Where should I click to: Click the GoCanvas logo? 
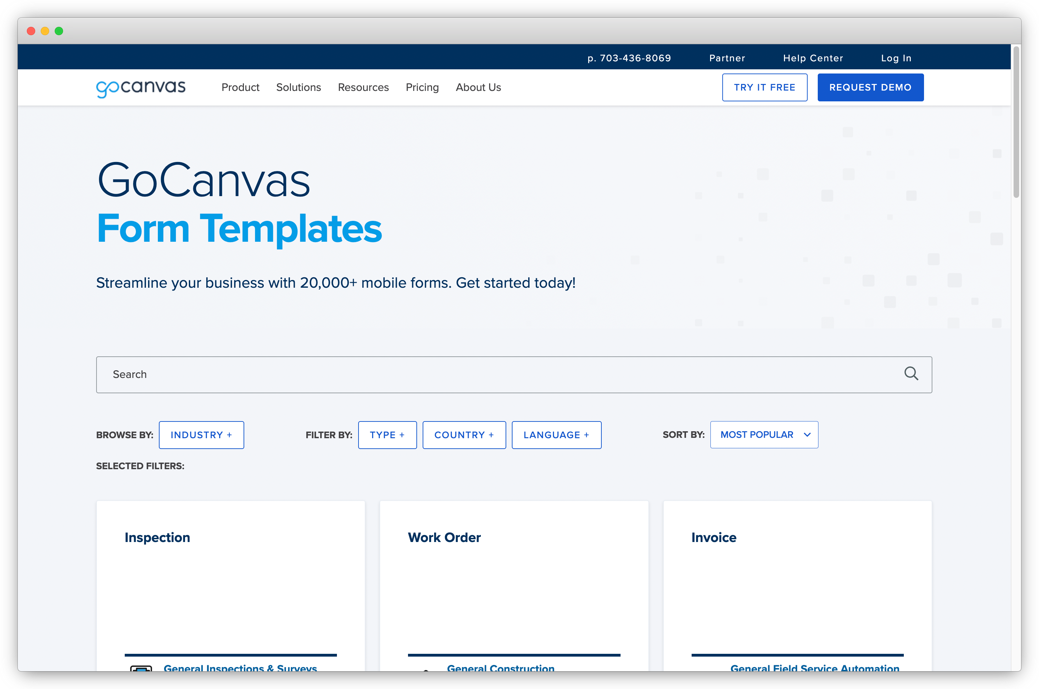pyautogui.click(x=140, y=87)
